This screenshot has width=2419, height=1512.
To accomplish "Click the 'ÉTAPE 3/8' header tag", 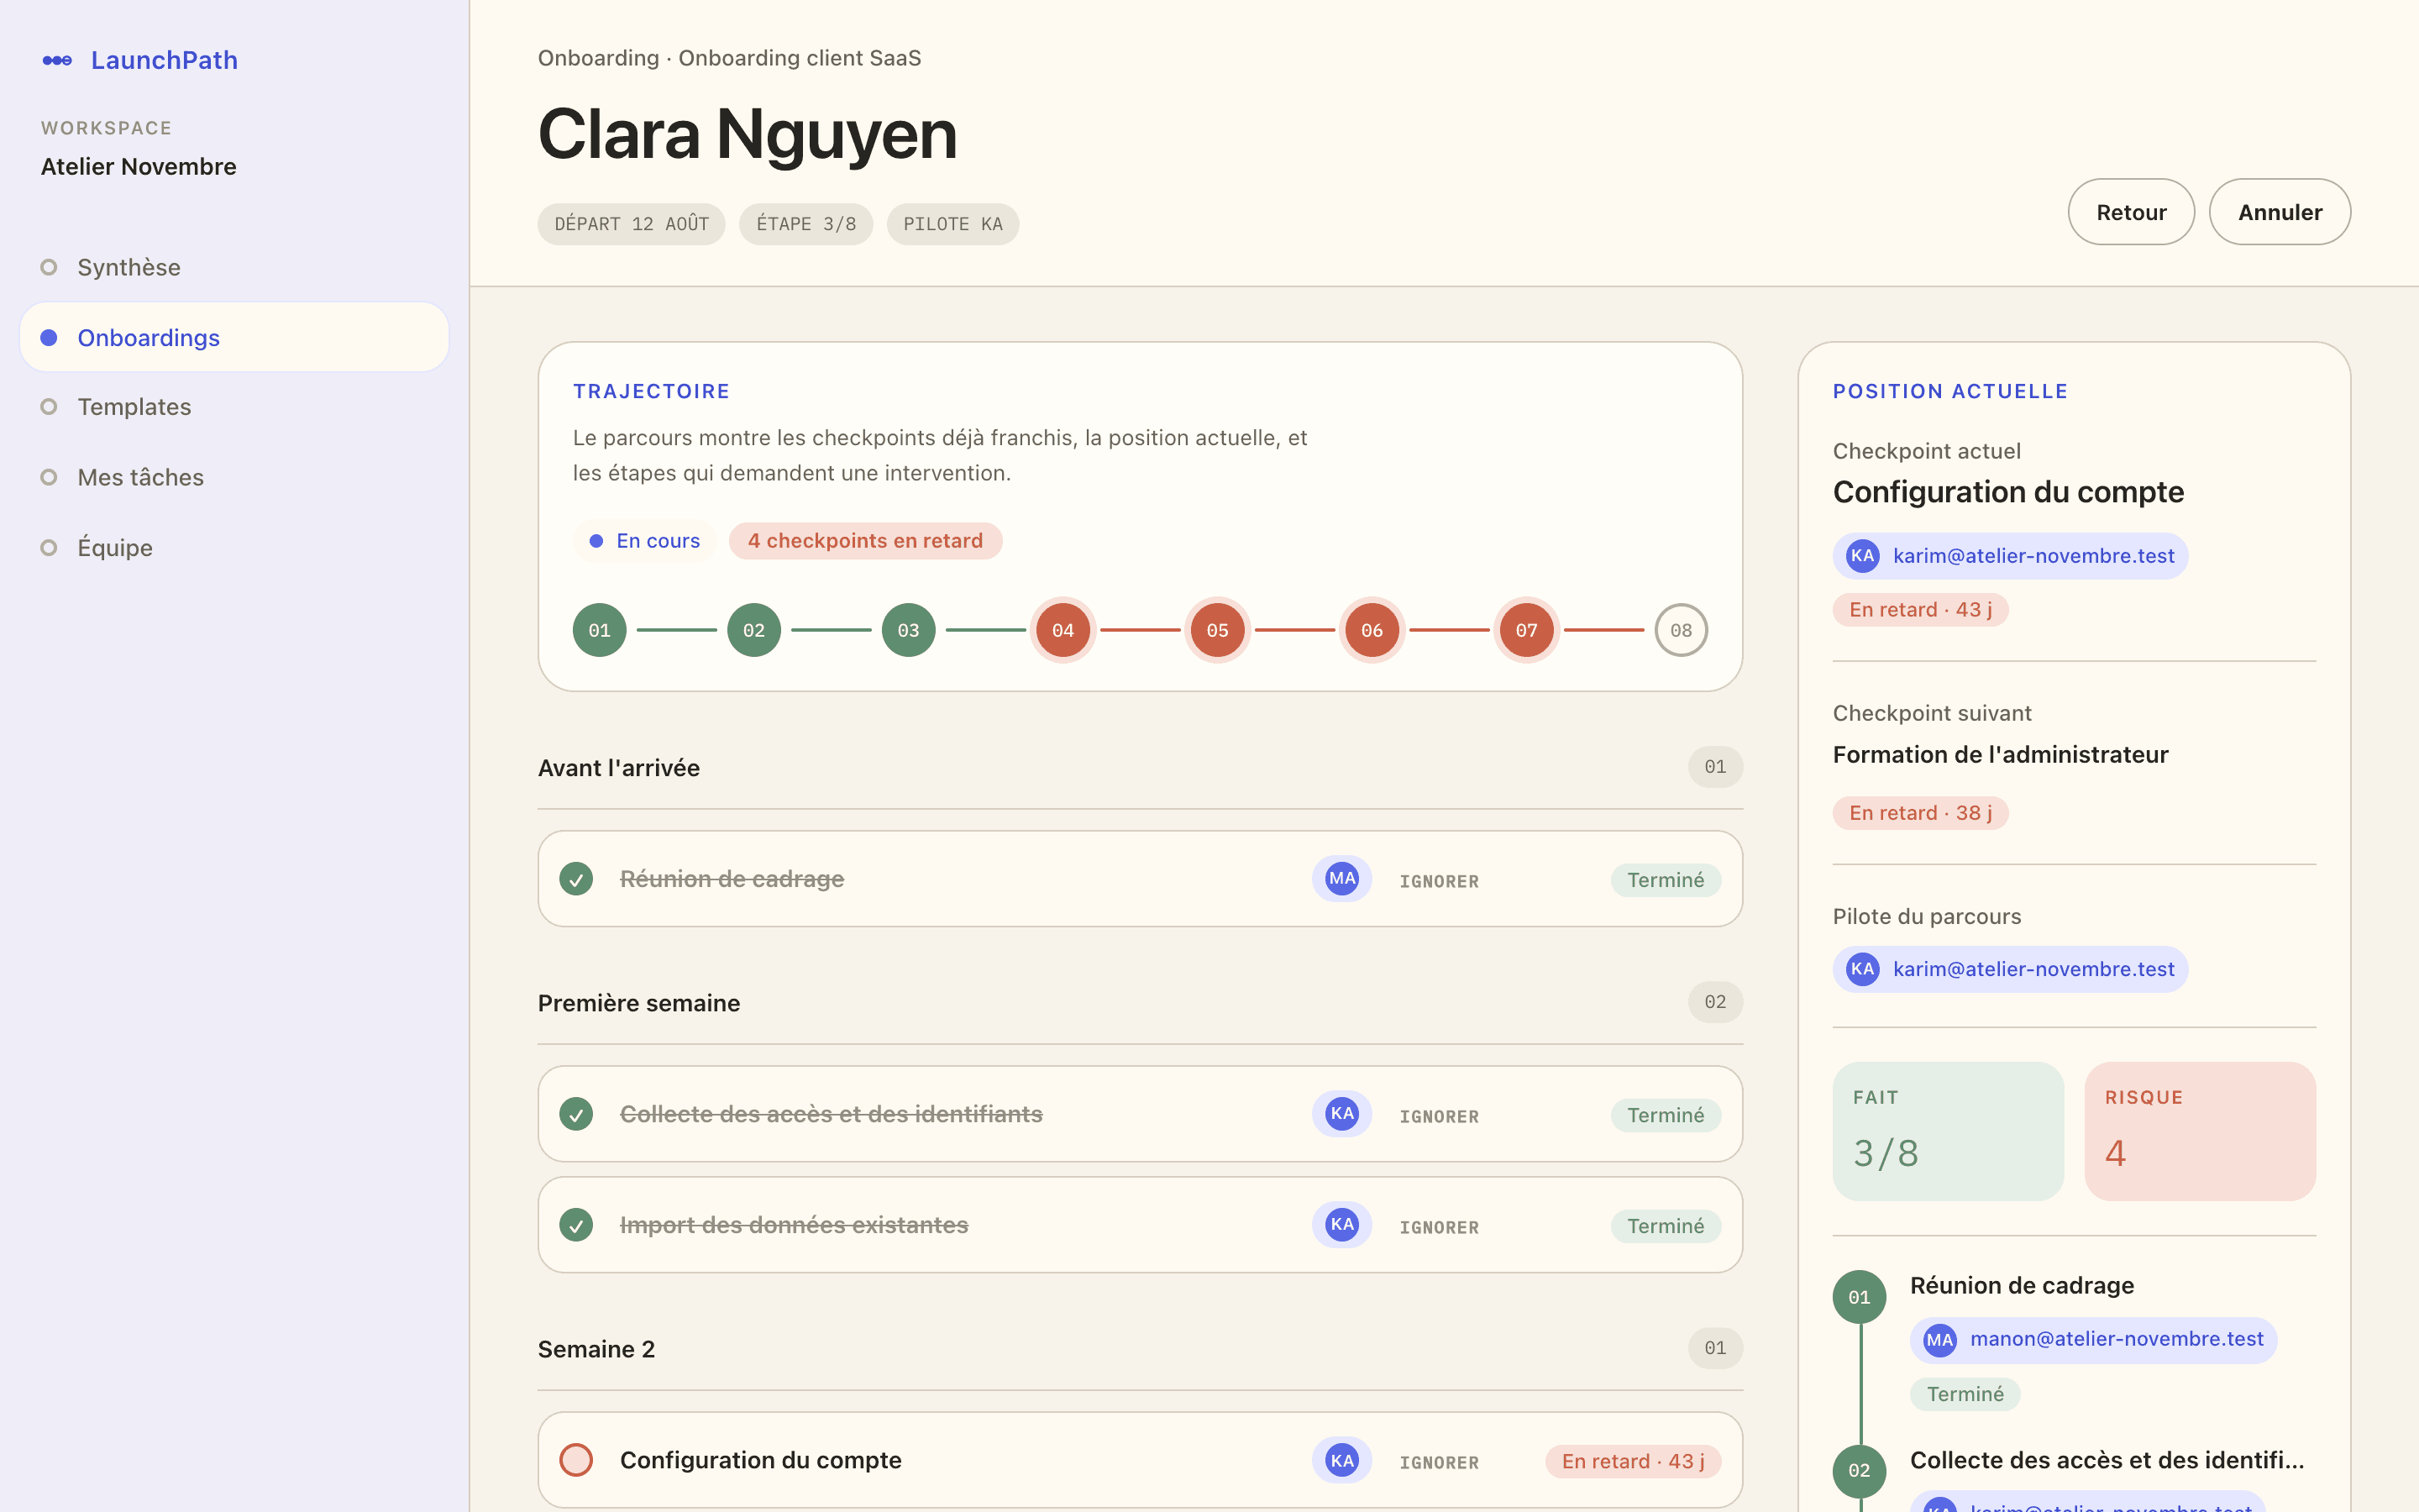I will click(x=805, y=224).
